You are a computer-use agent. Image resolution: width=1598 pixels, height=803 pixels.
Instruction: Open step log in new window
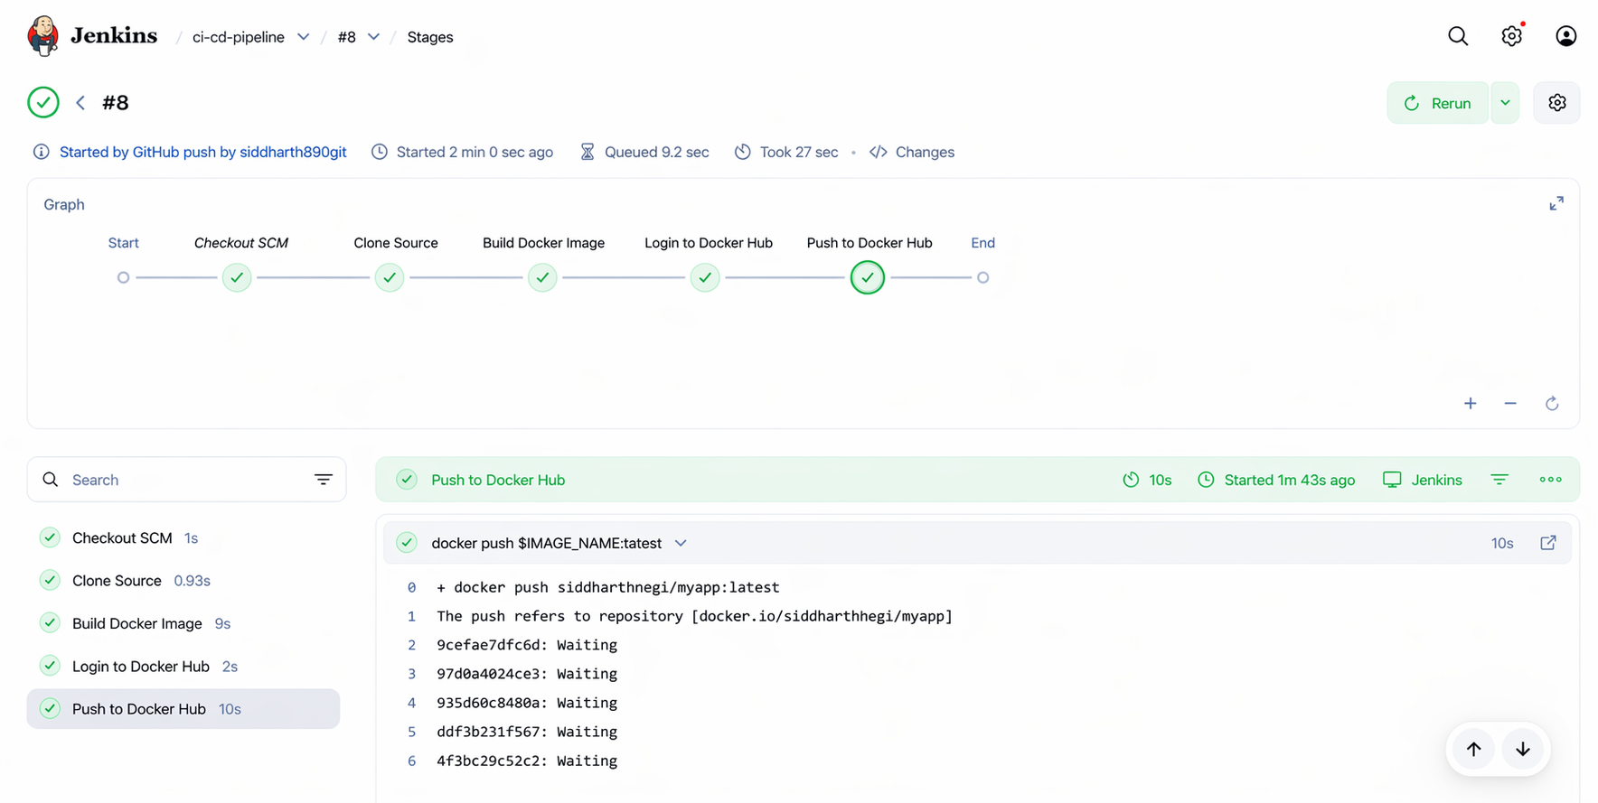(x=1548, y=543)
